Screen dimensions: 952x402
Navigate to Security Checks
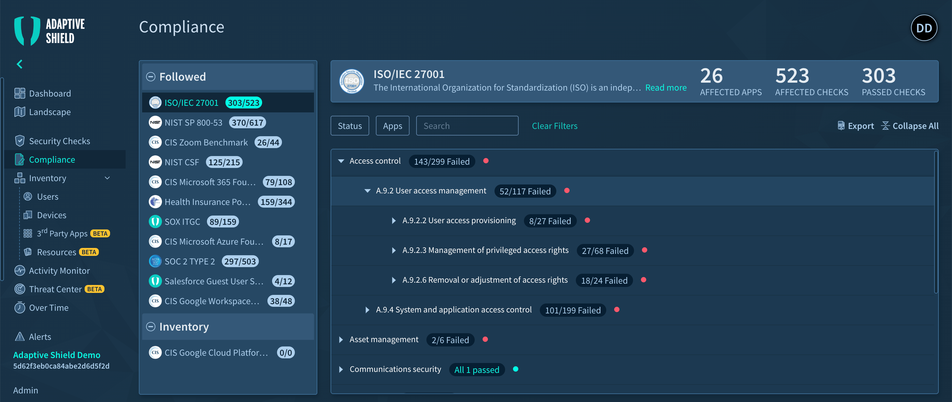59,141
